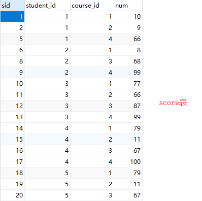Screen dimensions: 202x201
Task: Click the red score表 label
Action: tap(173, 103)
